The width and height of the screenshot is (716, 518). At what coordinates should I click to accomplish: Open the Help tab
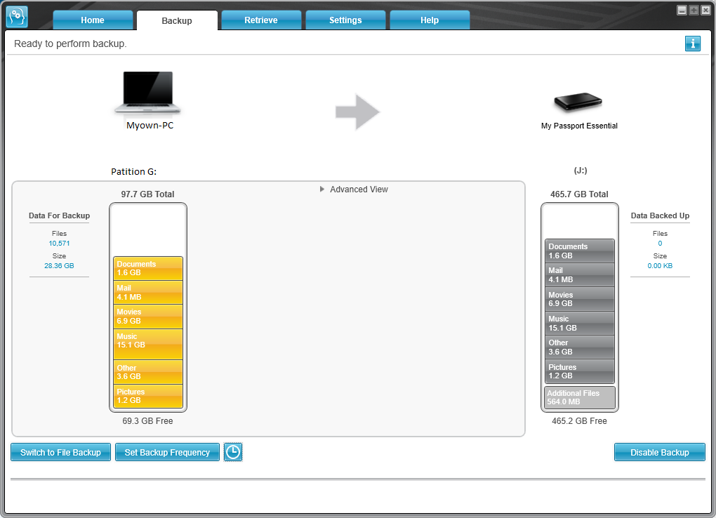(x=429, y=20)
